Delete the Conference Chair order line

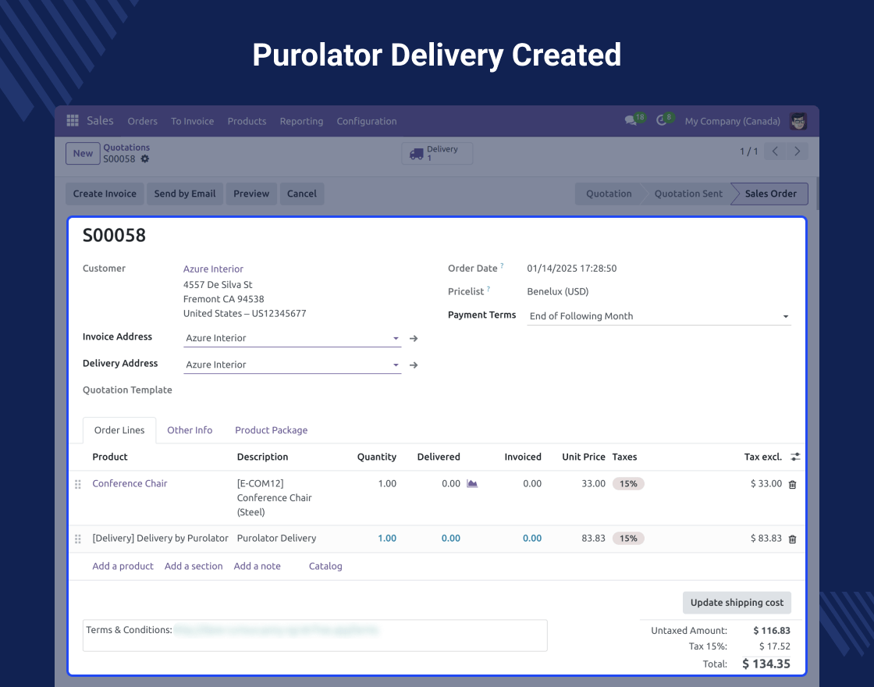tap(793, 485)
